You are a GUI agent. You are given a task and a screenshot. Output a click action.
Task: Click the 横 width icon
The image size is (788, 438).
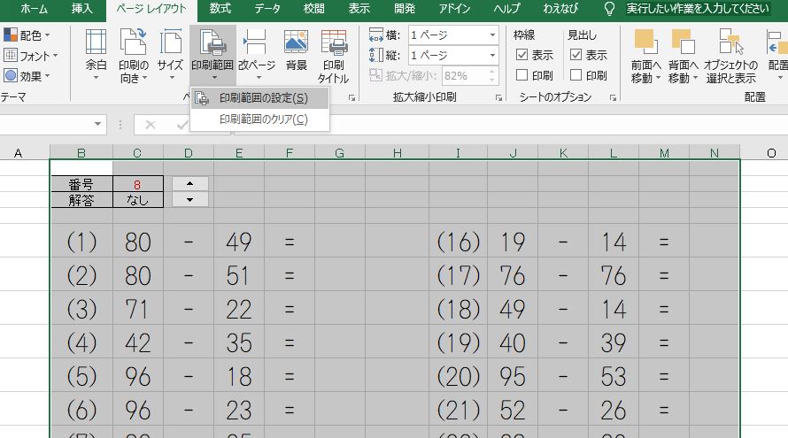(x=376, y=35)
